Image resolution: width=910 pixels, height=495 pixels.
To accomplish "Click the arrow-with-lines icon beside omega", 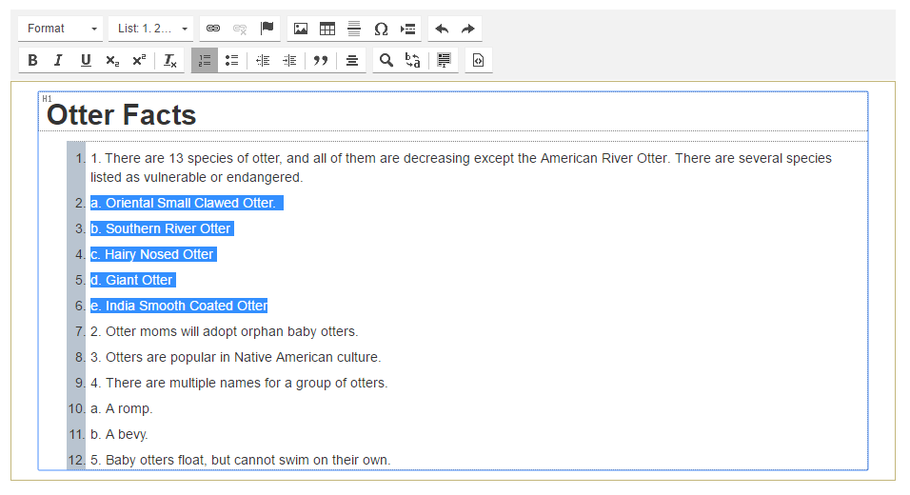I will click(x=408, y=29).
